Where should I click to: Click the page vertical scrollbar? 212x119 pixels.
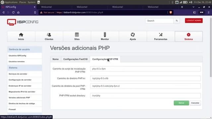coord(211,47)
